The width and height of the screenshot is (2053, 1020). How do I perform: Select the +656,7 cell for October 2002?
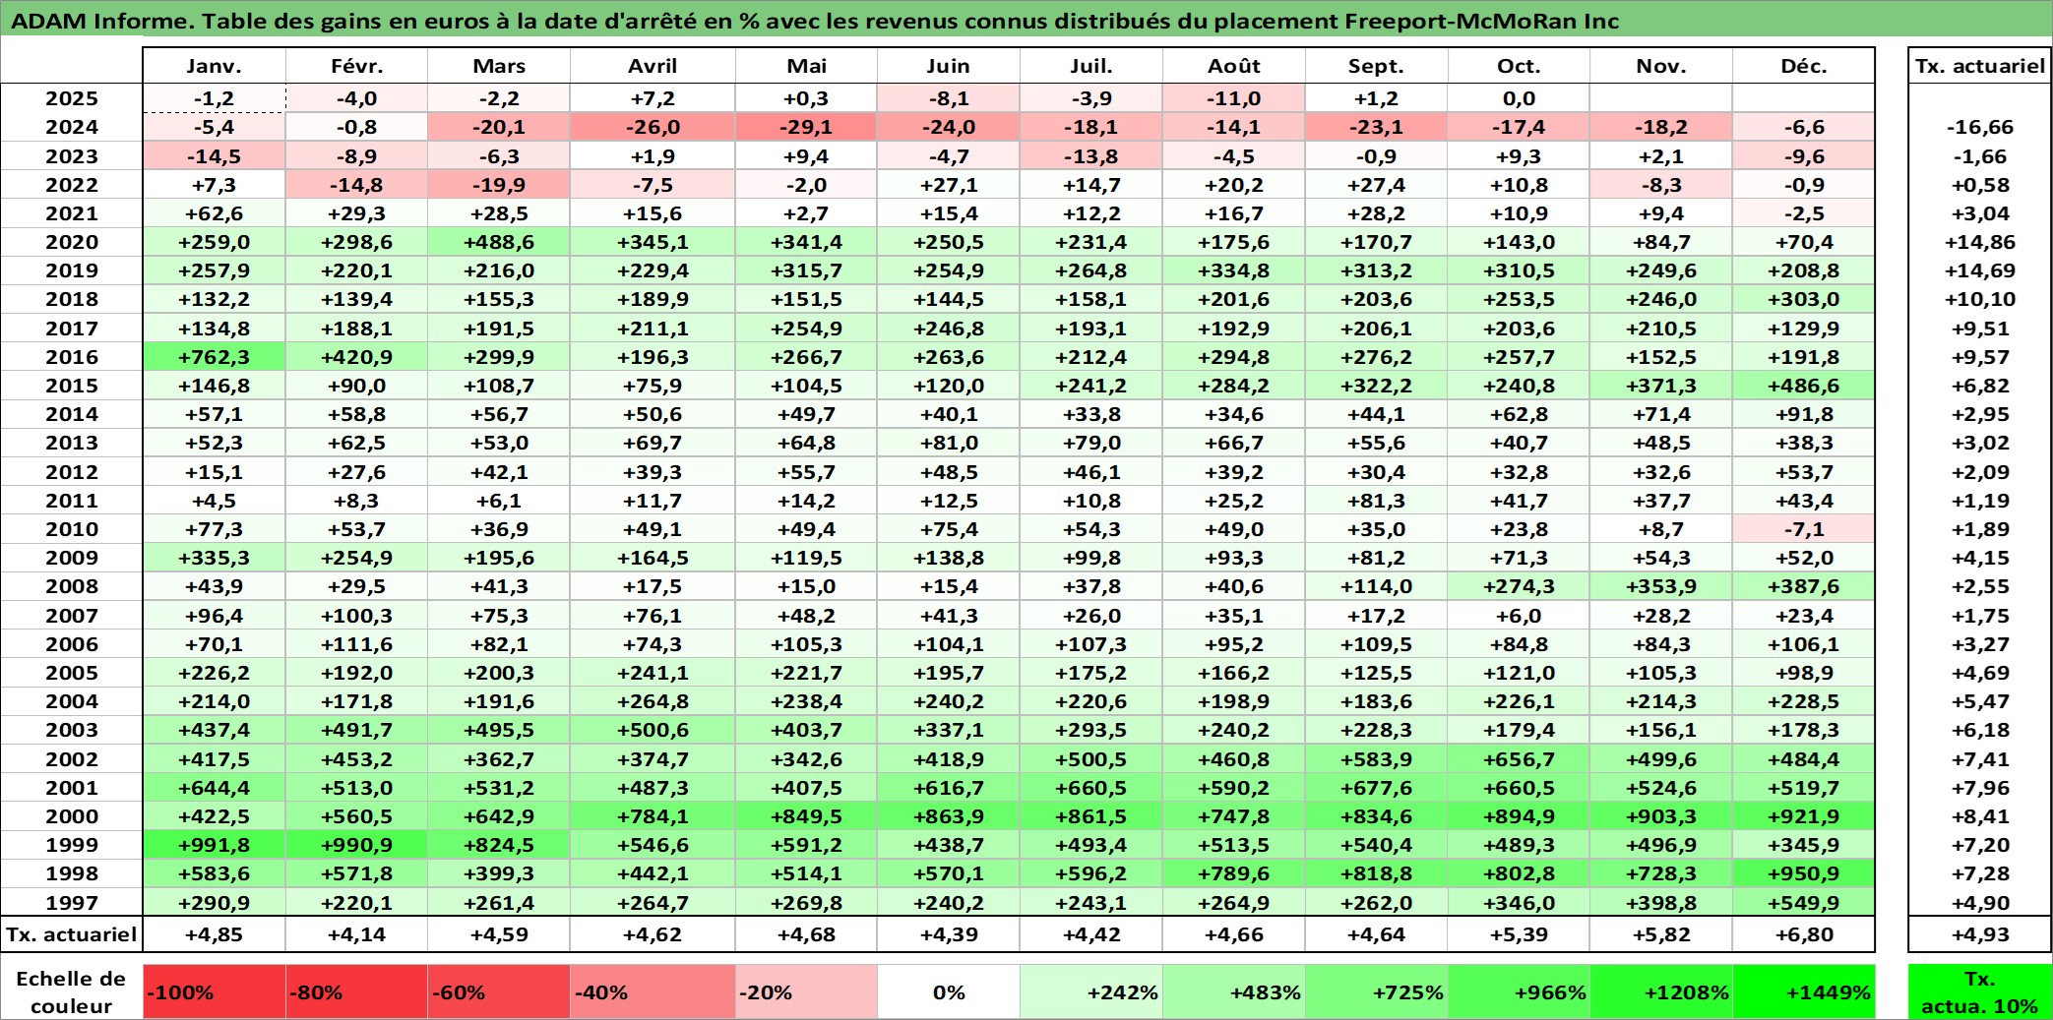pos(1519,759)
